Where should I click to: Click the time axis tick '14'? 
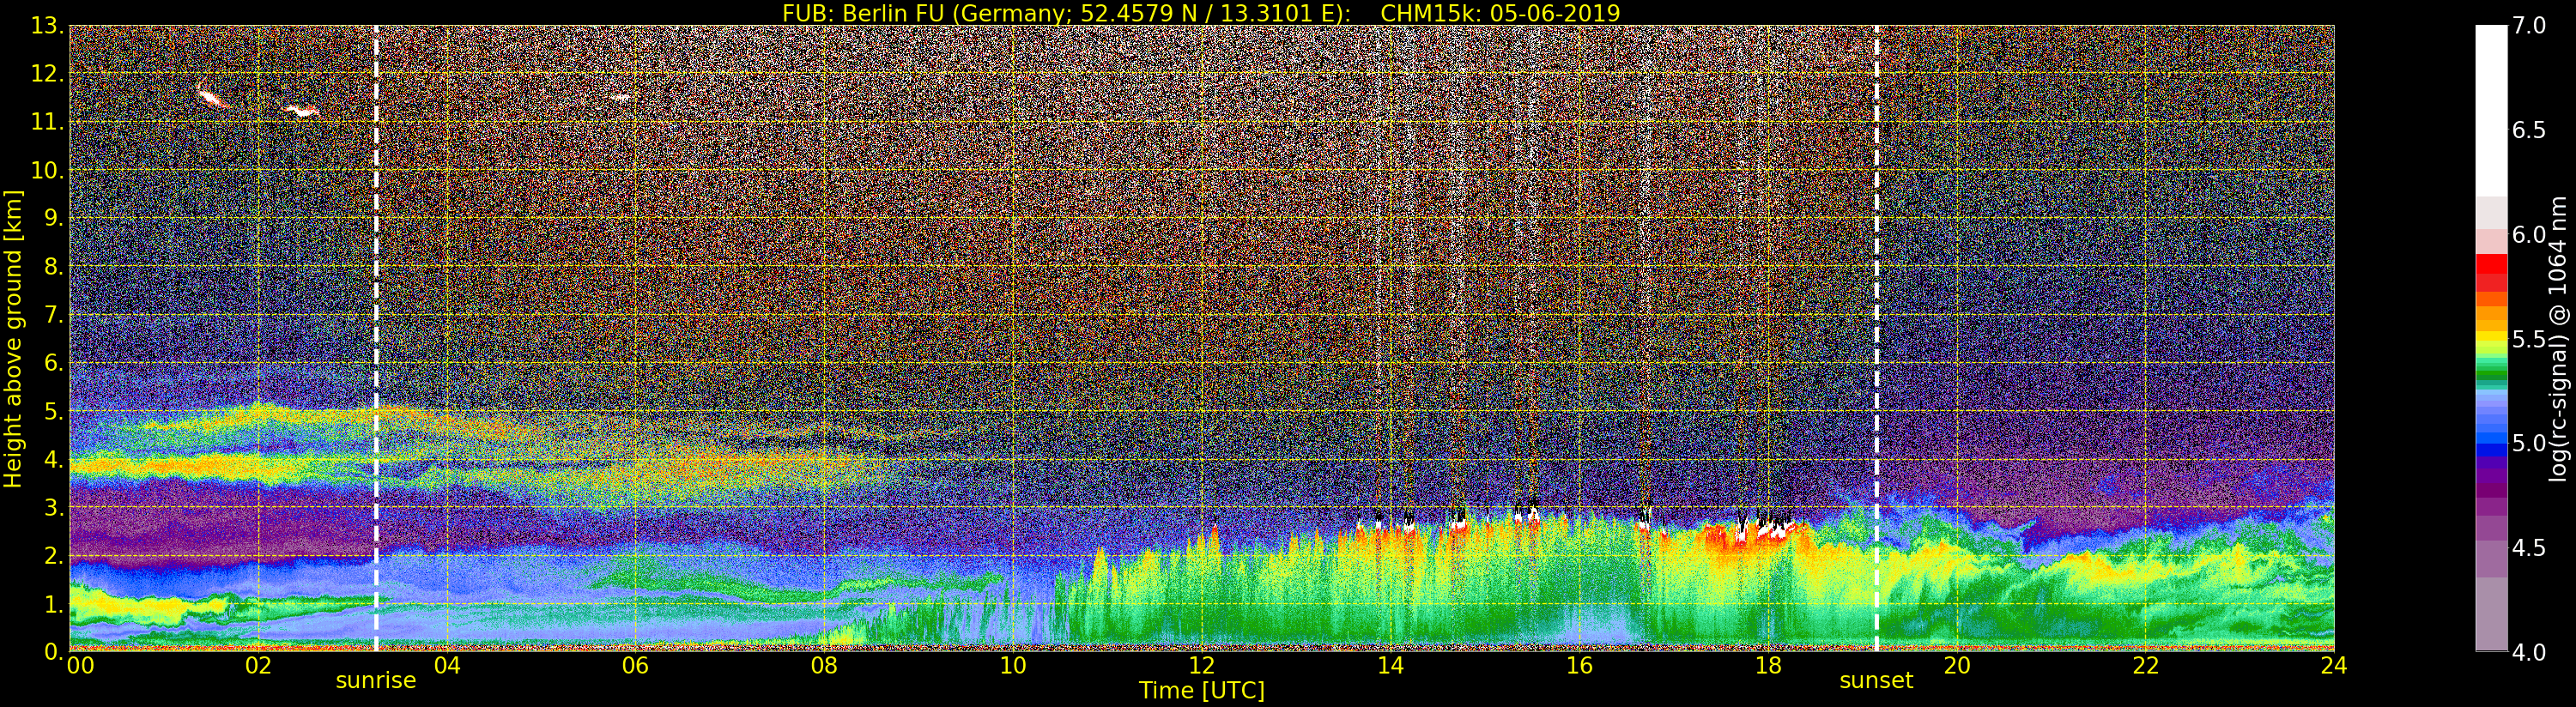click(1390, 666)
